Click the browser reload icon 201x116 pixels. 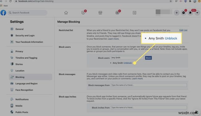[x=11, y=1]
